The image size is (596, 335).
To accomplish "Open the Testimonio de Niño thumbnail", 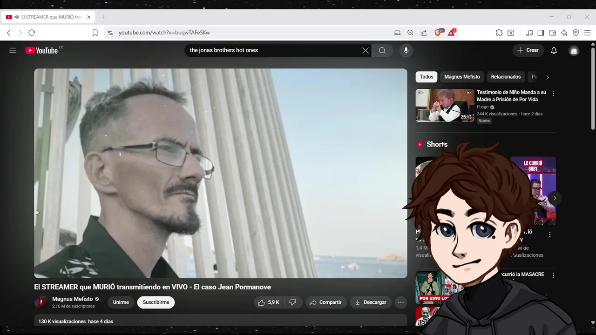I will coord(445,105).
